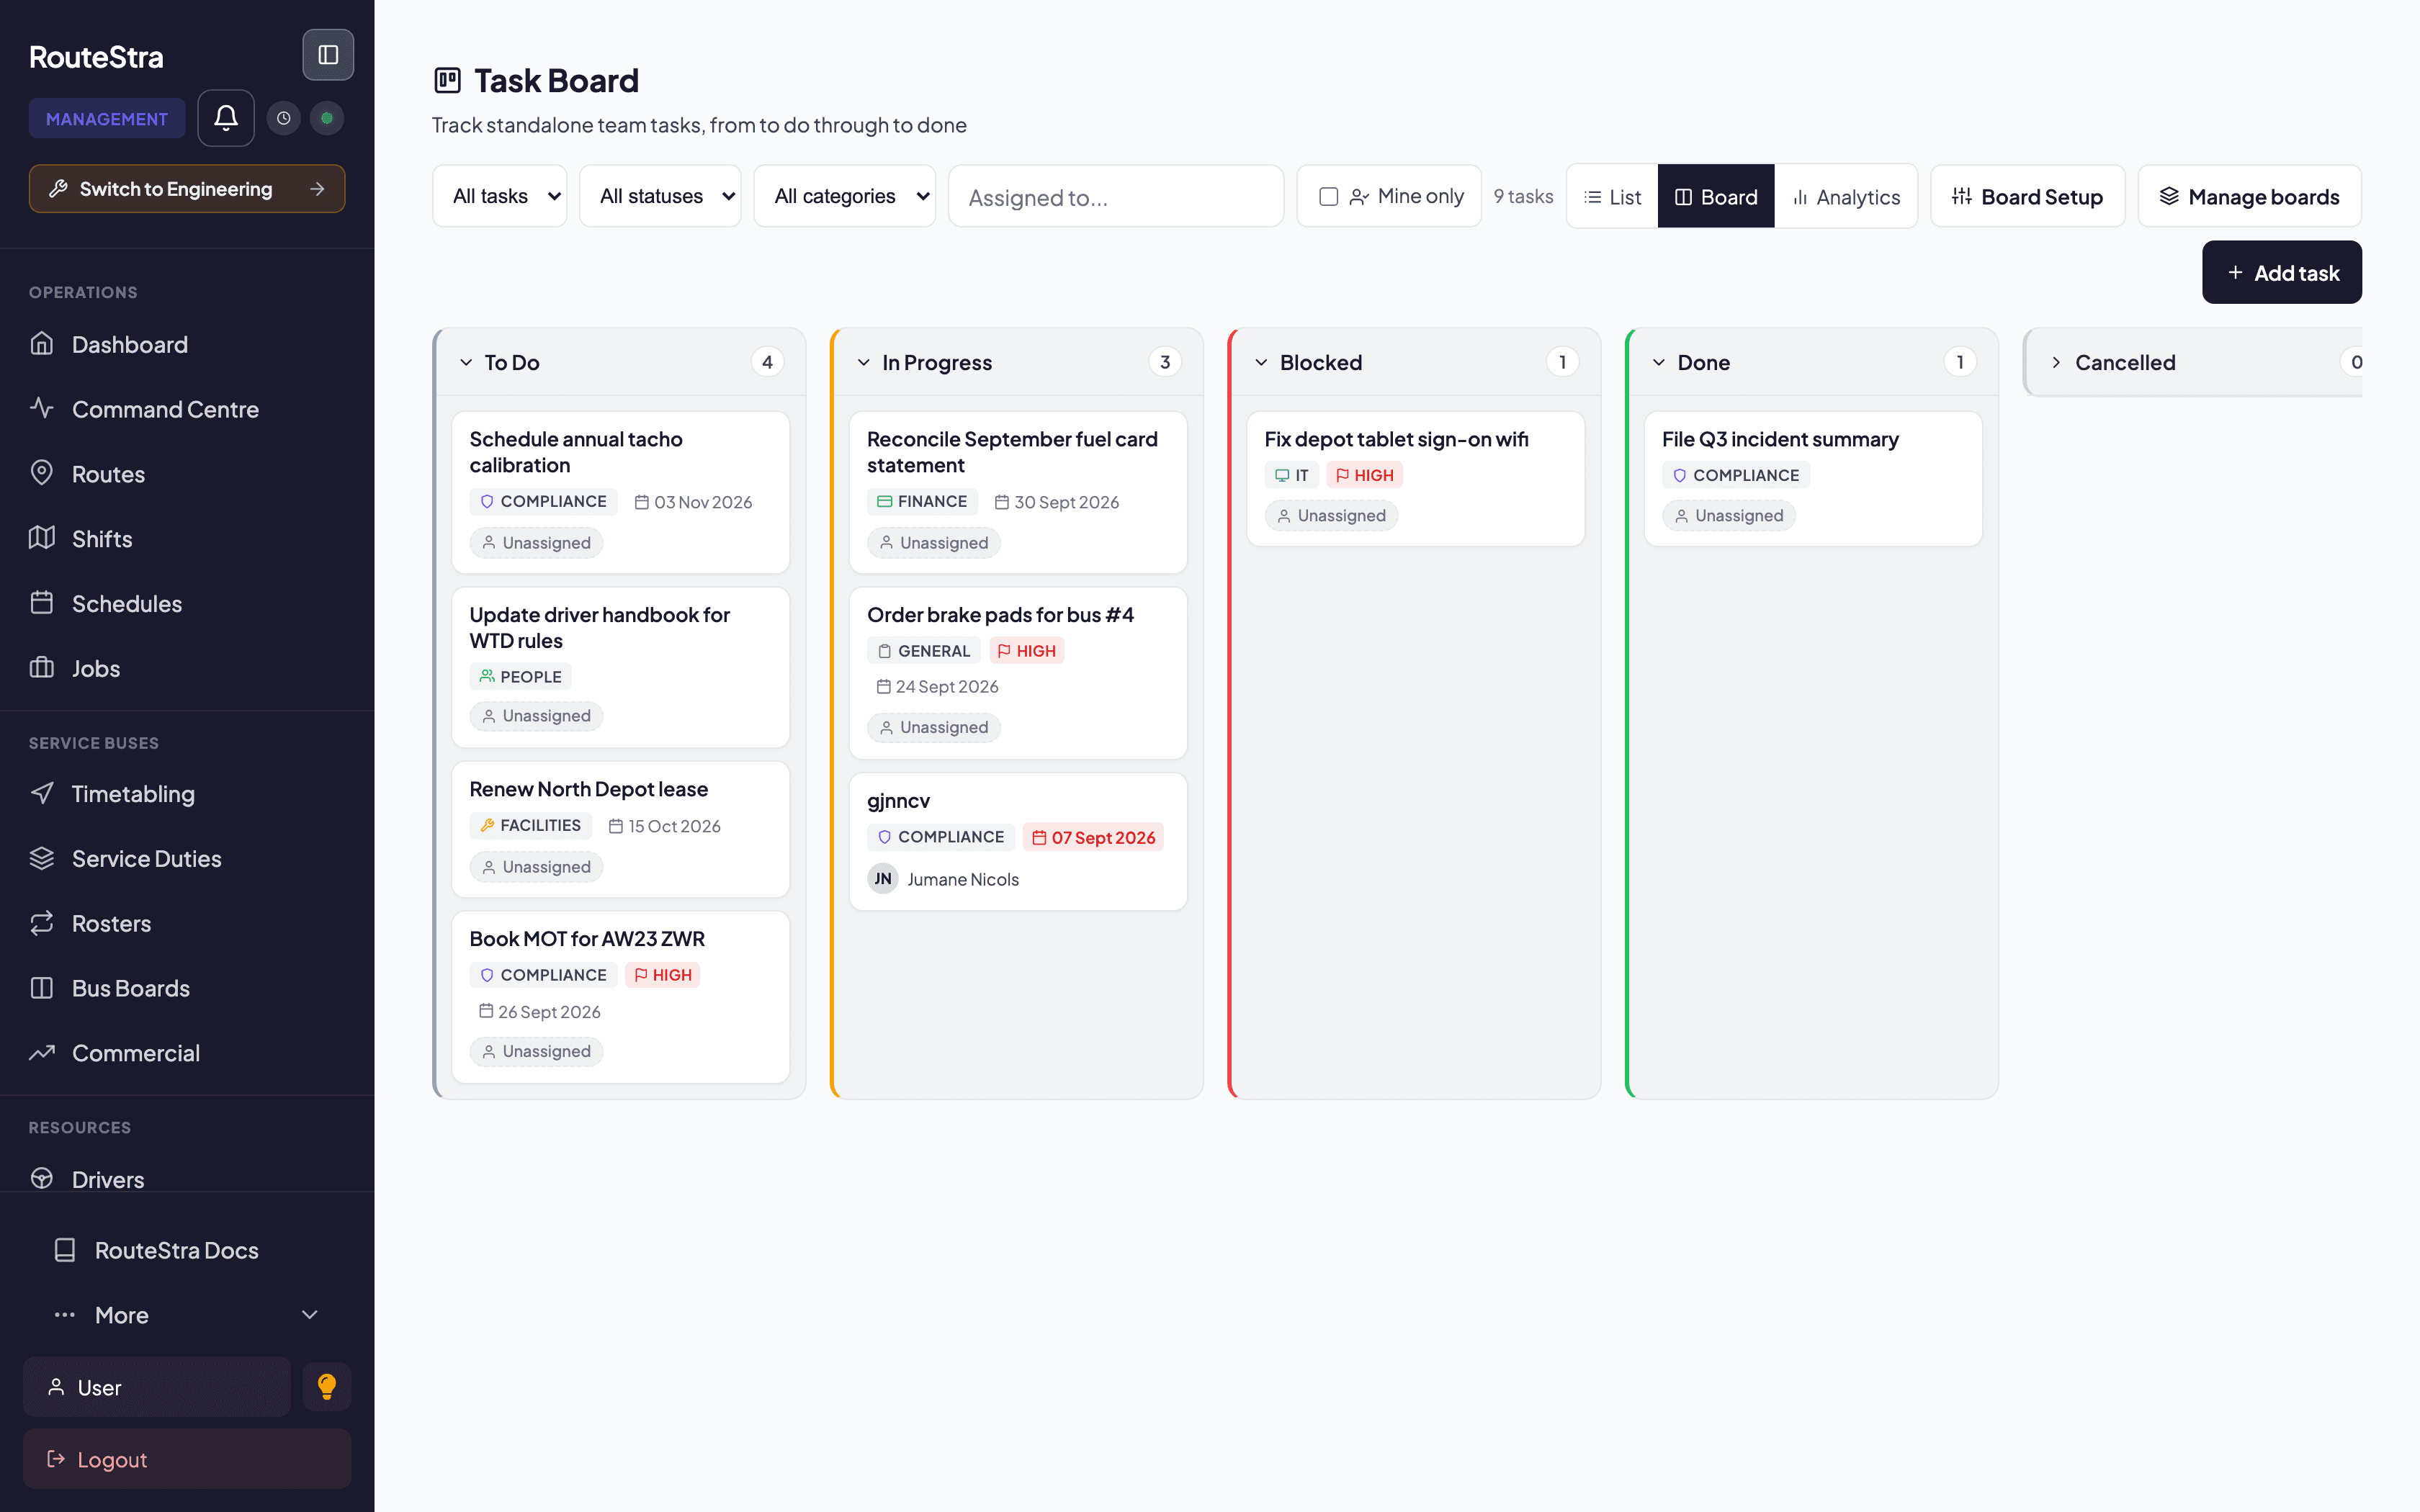Screen dimensions: 2420x1512
Task: Open the Renew North Depot lease card
Action: tap(621, 829)
